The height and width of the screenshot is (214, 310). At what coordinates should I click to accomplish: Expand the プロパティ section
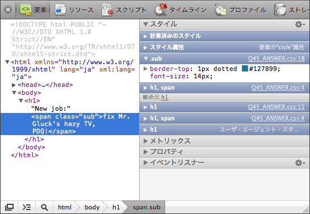(x=146, y=152)
